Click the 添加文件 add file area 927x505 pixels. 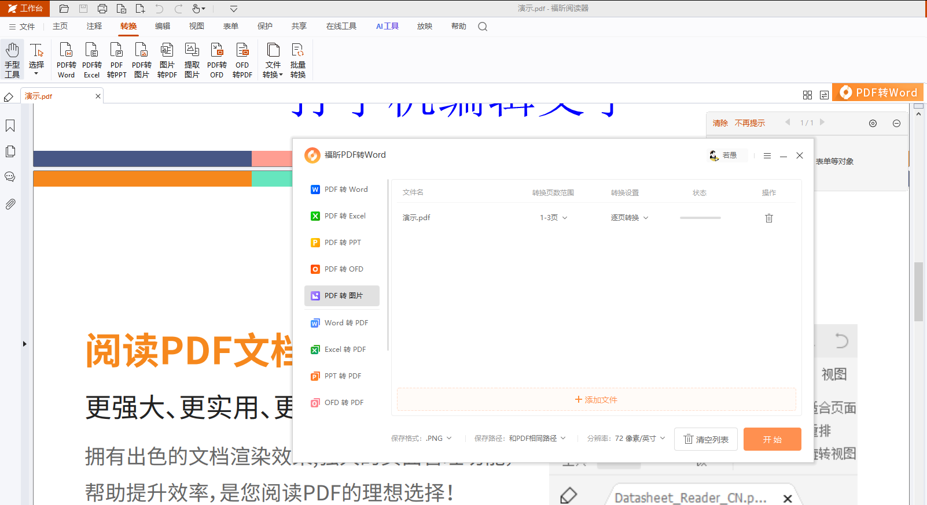point(596,400)
